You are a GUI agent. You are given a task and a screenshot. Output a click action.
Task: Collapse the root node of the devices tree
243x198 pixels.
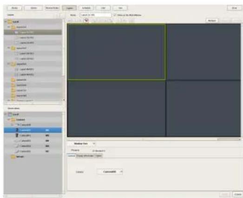pyautogui.click(x=6, y=114)
